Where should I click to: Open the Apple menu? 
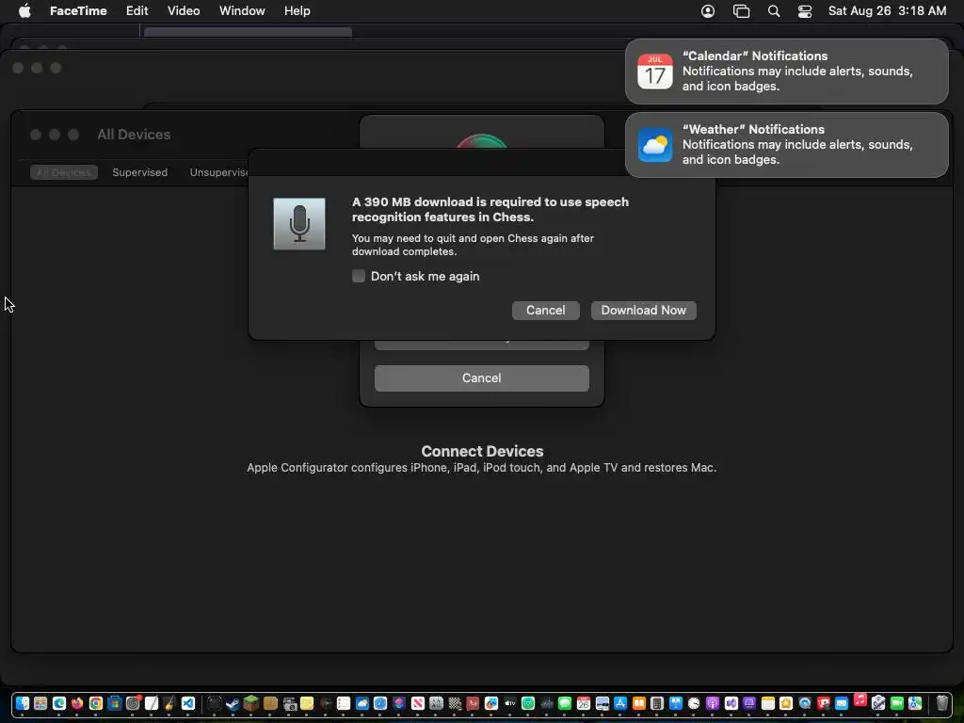(24, 11)
